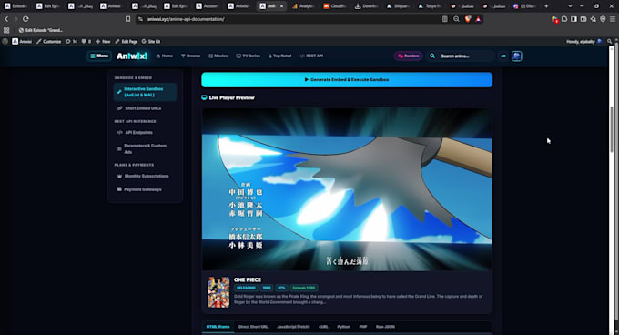The image size is (619, 335).
Task: Open the site Menu button
Action: click(99, 56)
